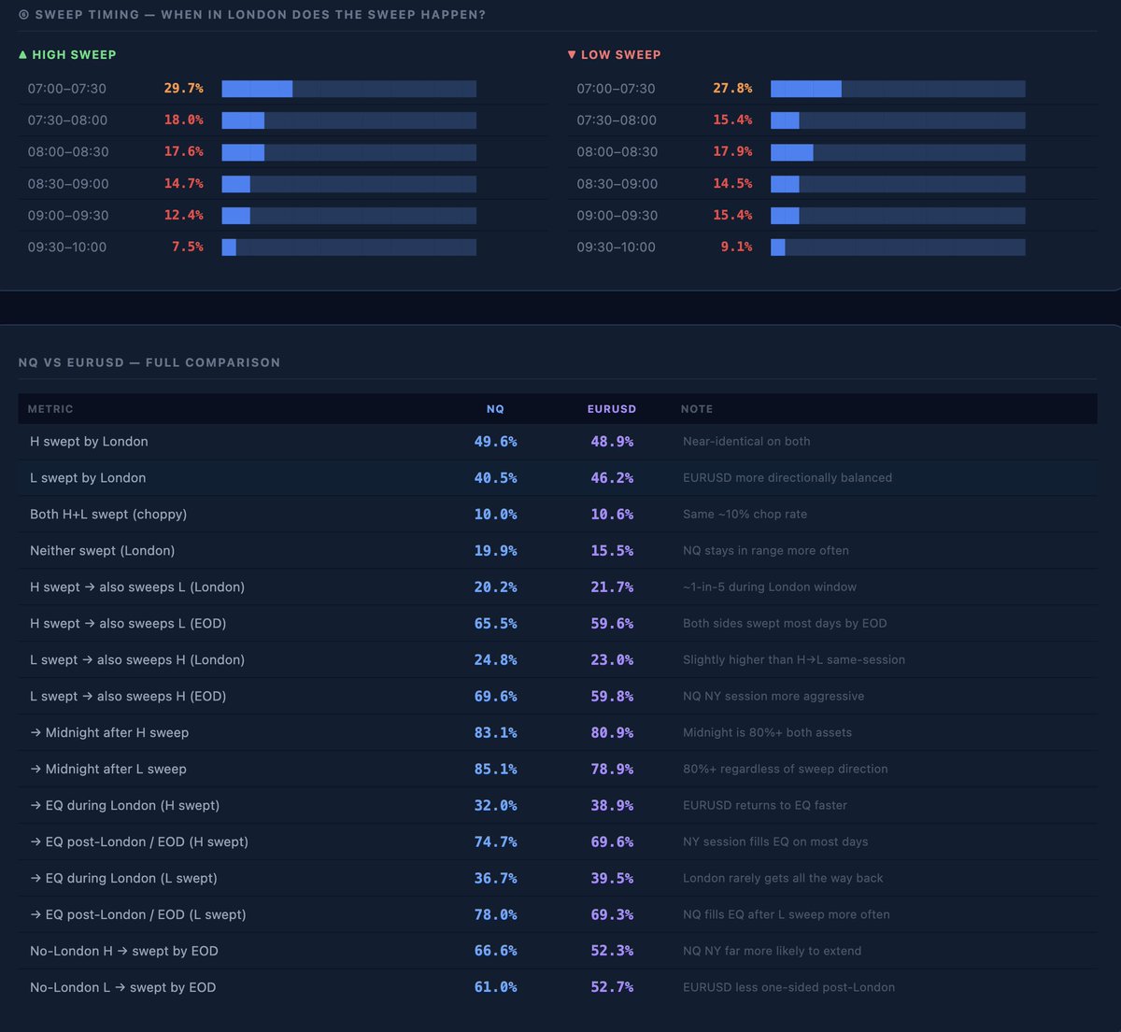Click '→ EQ during London (H swept)' label

[x=124, y=806]
